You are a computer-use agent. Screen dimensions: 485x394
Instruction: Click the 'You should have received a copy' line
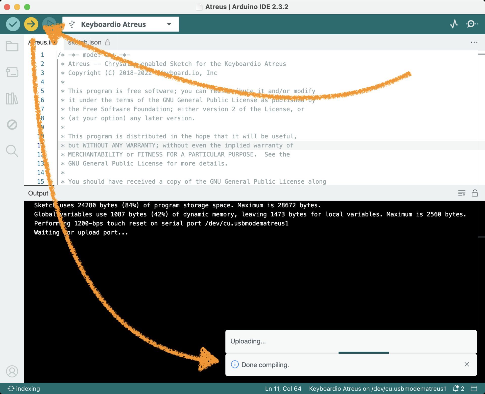(193, 181)
